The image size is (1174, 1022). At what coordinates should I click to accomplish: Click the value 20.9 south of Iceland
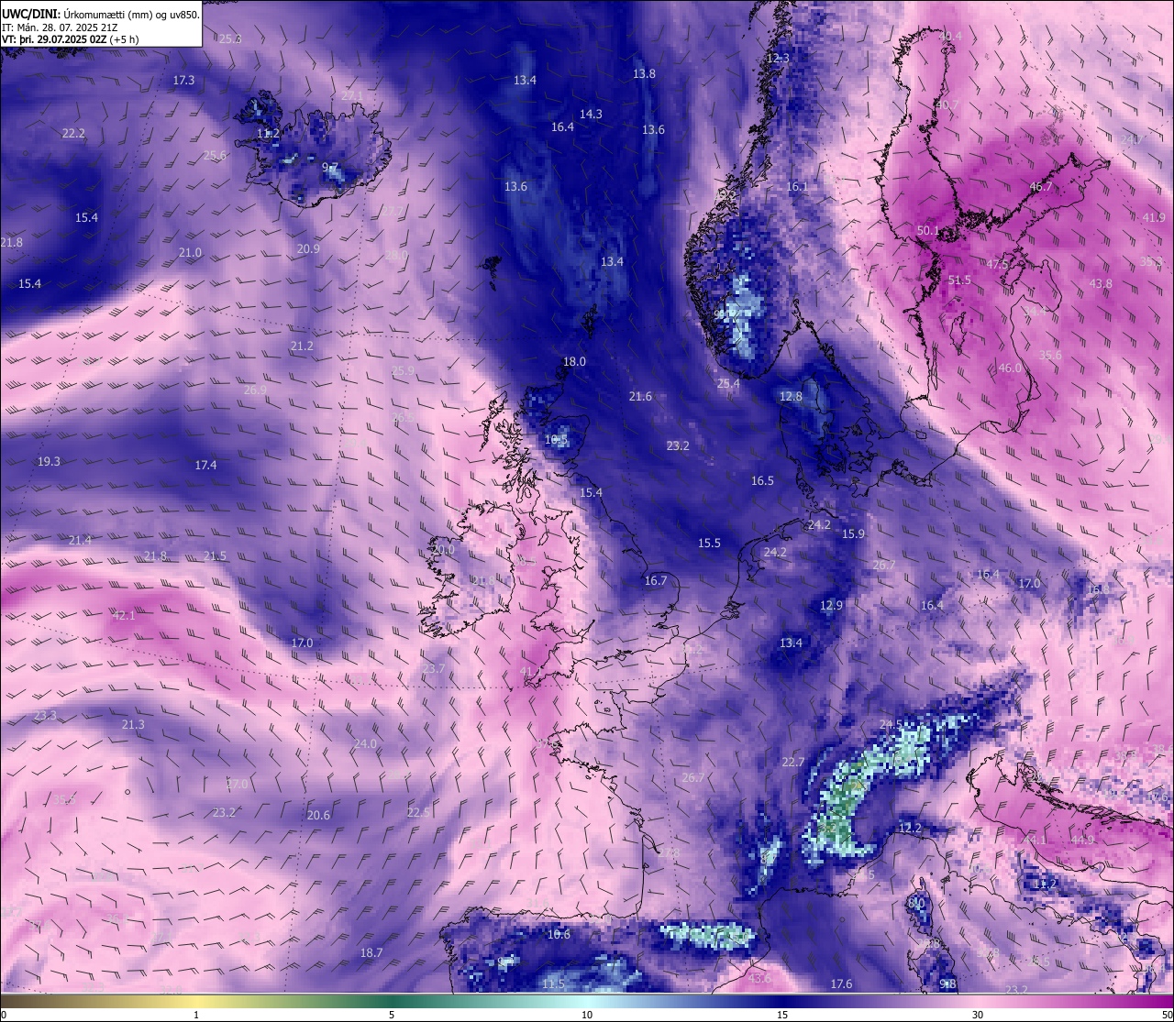tap(308, 249)
